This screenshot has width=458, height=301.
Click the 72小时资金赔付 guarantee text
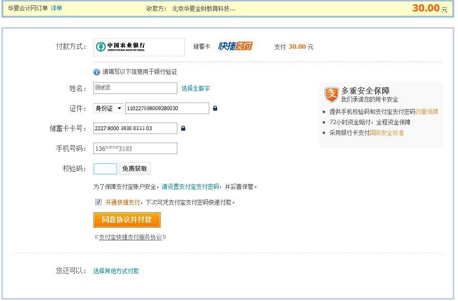coord(370,123)
